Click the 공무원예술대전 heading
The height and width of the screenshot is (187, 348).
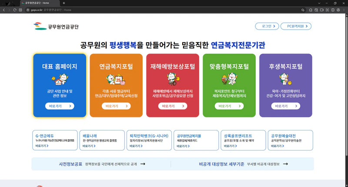283,136
